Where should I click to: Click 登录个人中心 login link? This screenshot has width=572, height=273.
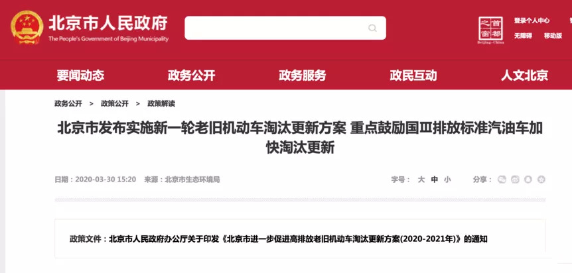pos(532,21)
